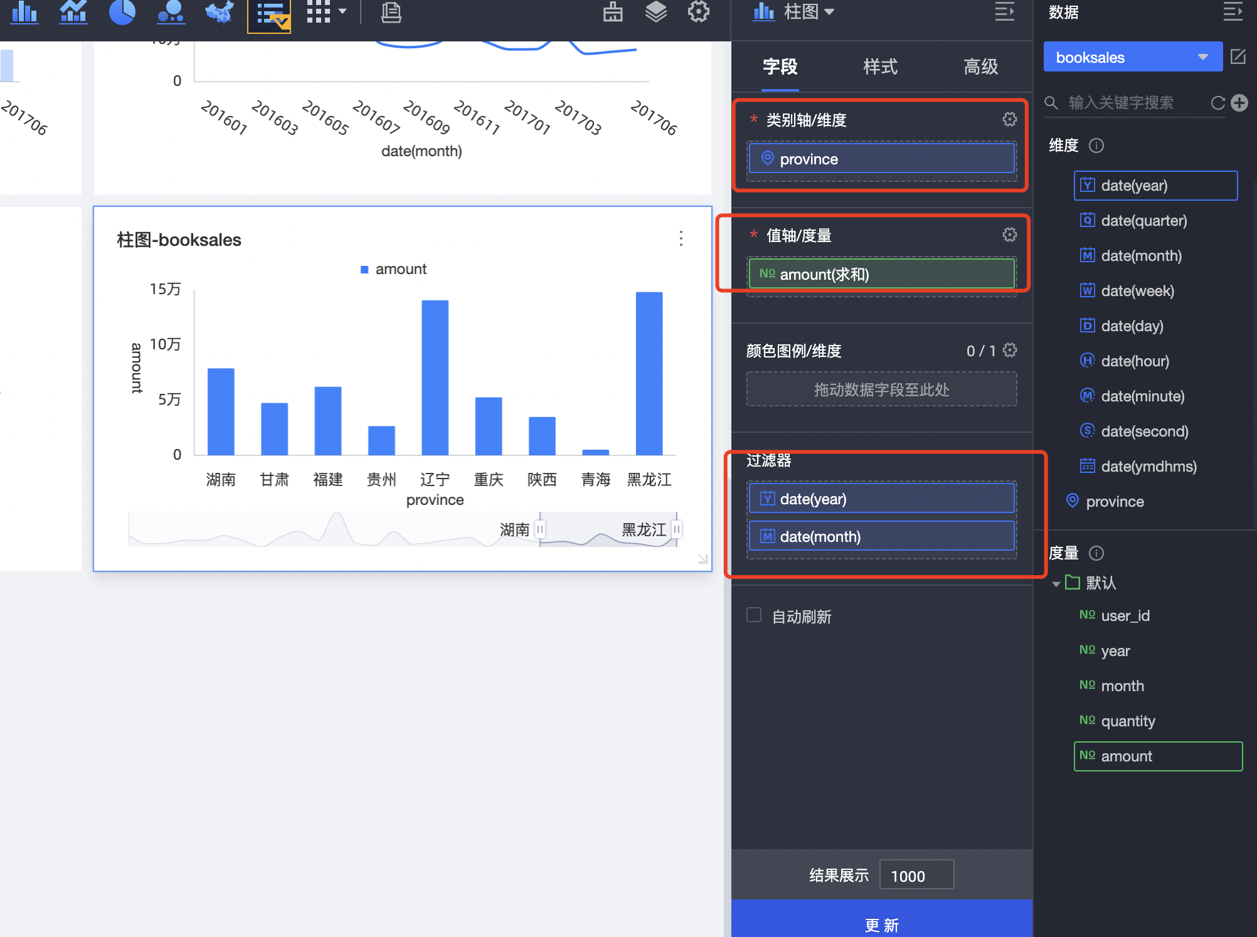This screenshot has height=937, width=1257.
Task: Open settings gear for 类别轴/维度 section
Action: [1009, 119]
